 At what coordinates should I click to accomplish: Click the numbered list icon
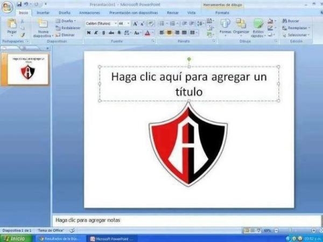pos(174,24)
